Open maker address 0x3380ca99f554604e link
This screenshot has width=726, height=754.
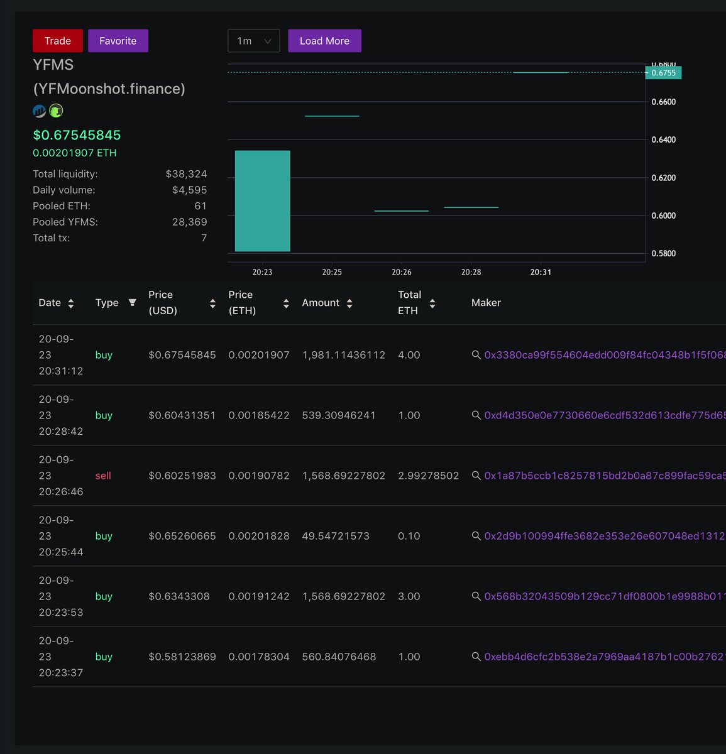click(x=605, y=355)
